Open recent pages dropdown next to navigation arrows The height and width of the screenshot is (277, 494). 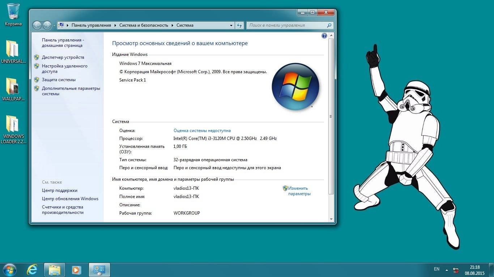(x=54, y=26)
